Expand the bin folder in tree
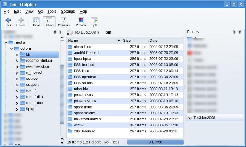Image resolution: width=246 pixels, height=147 pixels. point(17,55)
